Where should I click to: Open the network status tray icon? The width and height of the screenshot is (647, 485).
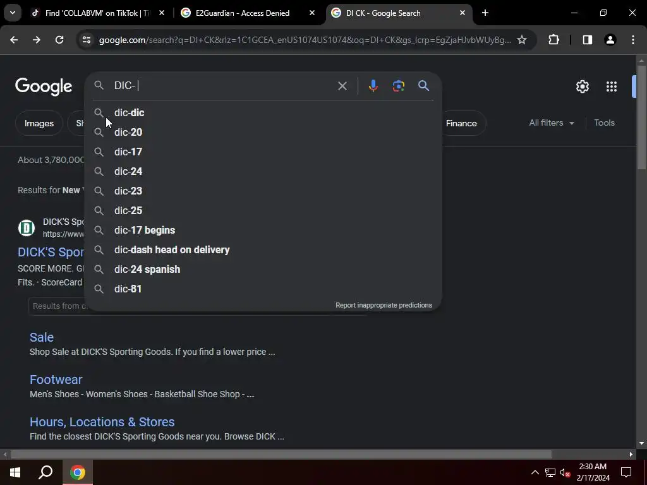pos(550,472)
